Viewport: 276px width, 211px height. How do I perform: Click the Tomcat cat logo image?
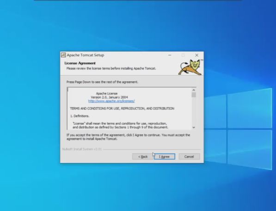click(190, 67)
